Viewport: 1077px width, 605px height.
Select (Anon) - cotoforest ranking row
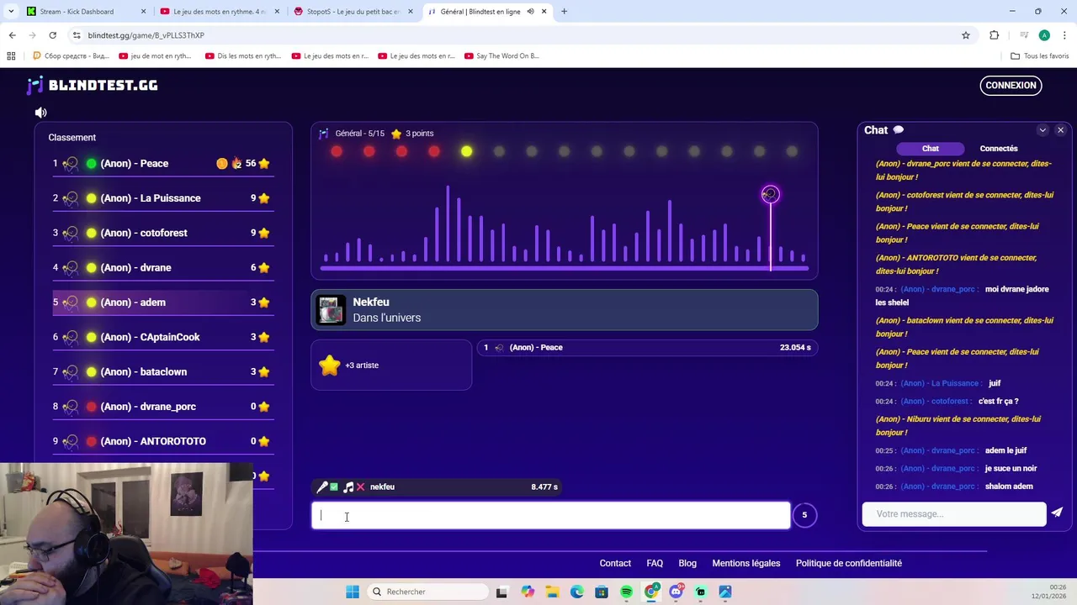click(162, 233)
